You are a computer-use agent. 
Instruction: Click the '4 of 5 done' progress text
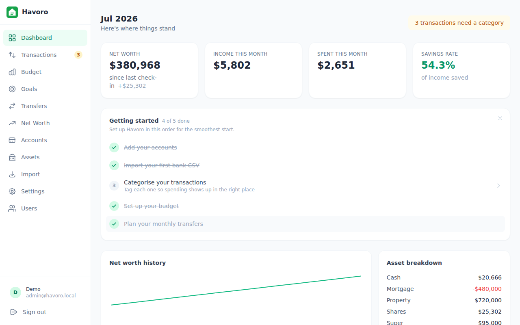tap(176, 121)
